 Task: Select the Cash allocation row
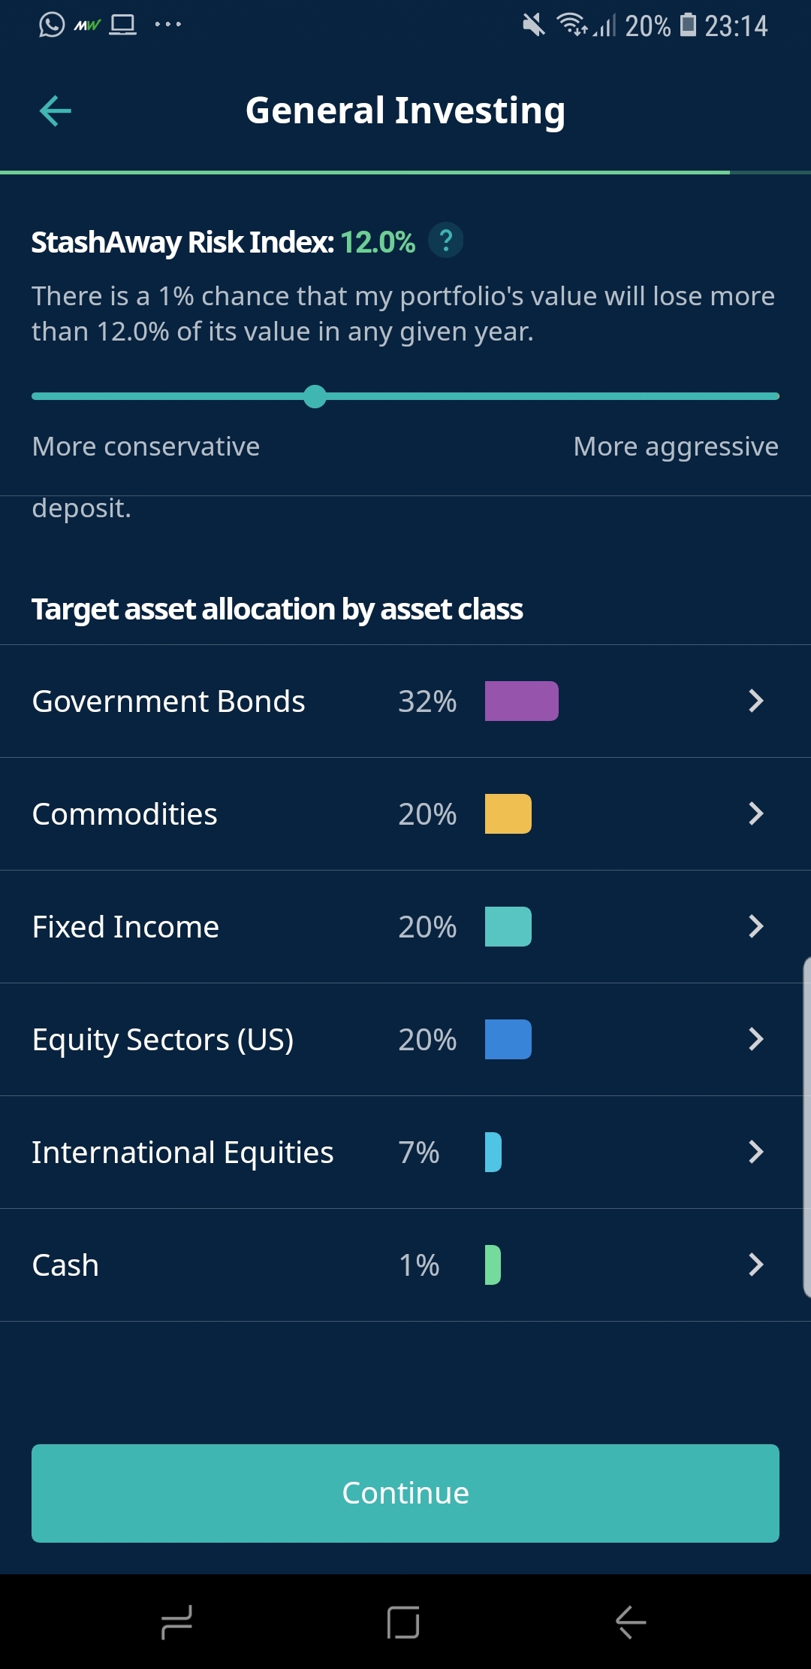pos(405,1265)
